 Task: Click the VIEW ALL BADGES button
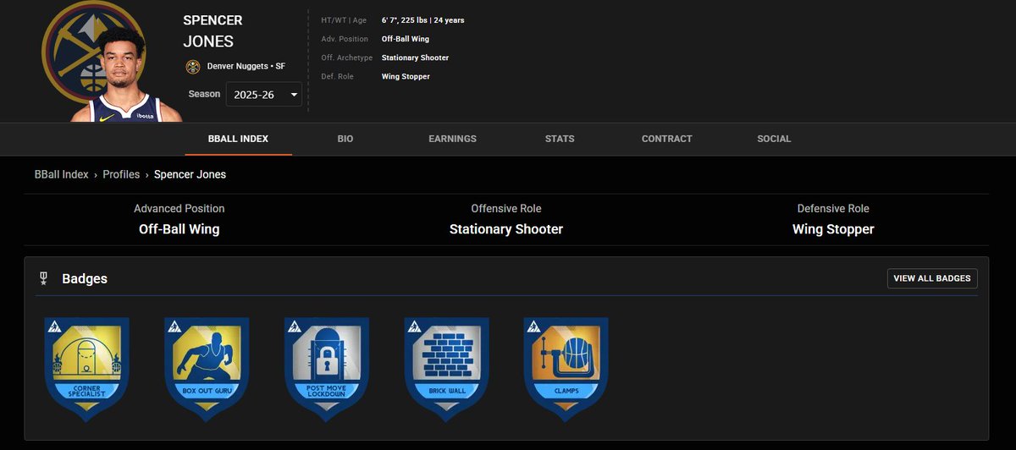tap(932, 278)
